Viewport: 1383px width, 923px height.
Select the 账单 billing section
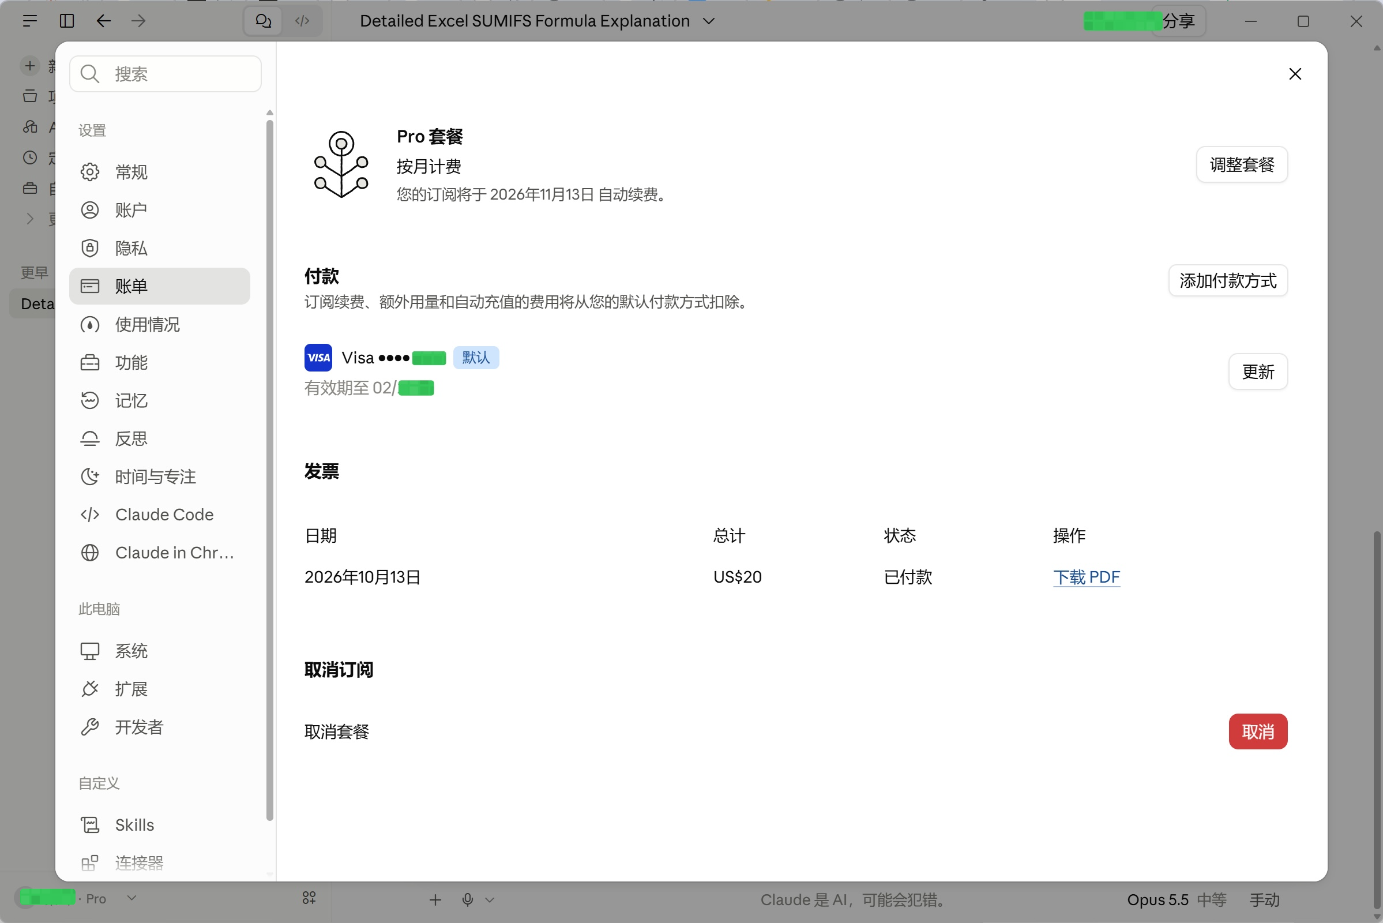coord(160,286)
